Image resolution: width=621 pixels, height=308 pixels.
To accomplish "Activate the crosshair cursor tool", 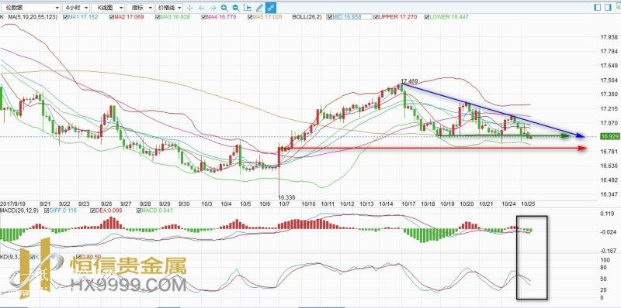I will point(190,8).
